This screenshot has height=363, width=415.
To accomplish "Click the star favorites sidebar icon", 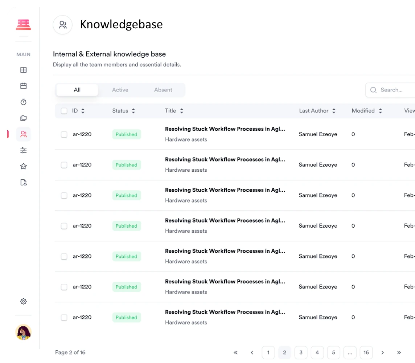I will [24, 166].
